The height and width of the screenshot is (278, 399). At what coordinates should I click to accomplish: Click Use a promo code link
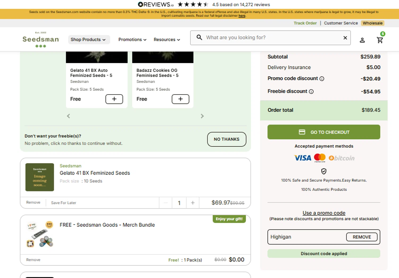pyautogui.click(x=324, y=213)
